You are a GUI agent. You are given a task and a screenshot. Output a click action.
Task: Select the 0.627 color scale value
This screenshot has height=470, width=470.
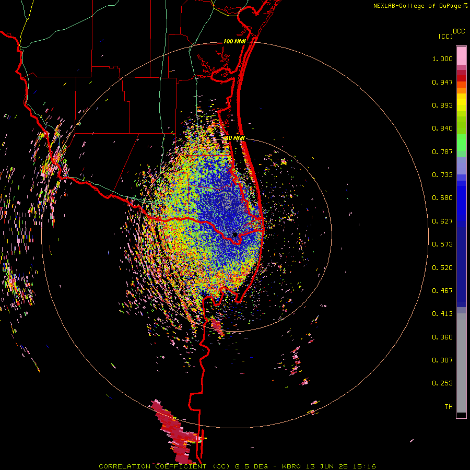tap(442, 221)
